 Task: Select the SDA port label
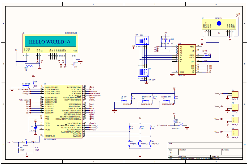[x=93, y=98]
